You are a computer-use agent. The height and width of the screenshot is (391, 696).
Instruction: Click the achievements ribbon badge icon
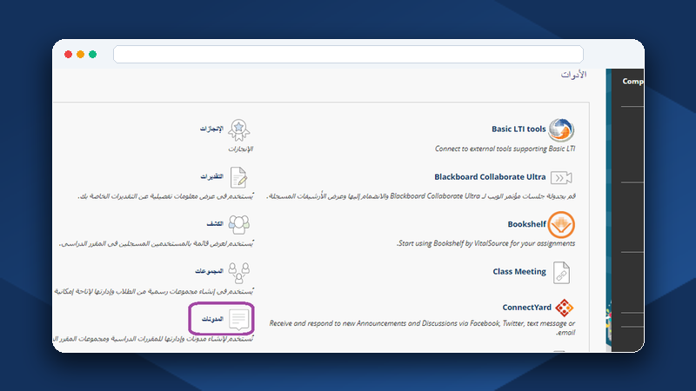pos(238,130)
